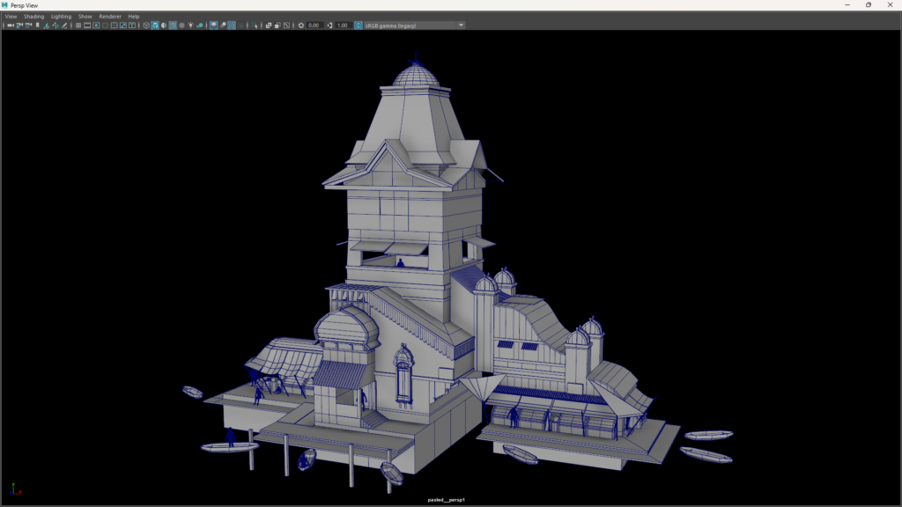Click the Isolate Select icon

(x=255, y=26)
